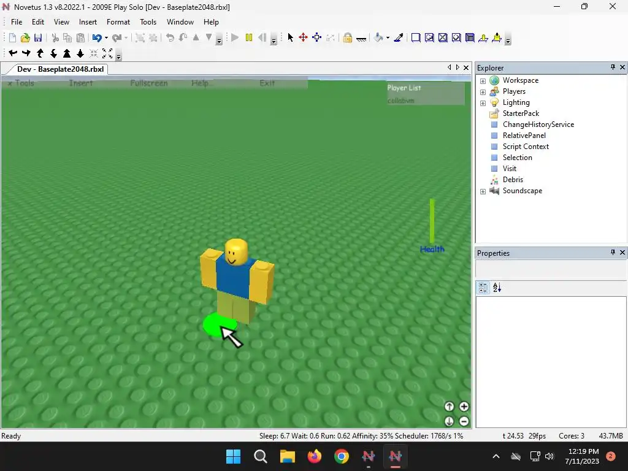This screenshot has width=628, height=471.
Task: Pick the Dropper tool icon
Action: 399,37
